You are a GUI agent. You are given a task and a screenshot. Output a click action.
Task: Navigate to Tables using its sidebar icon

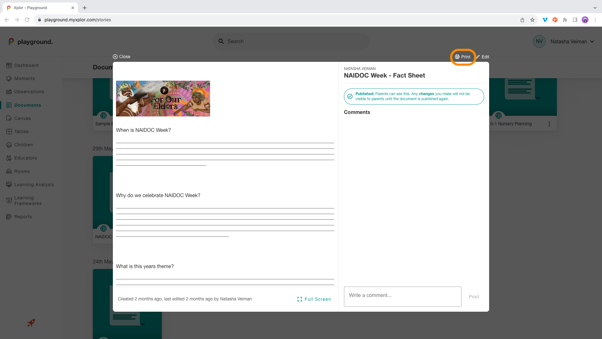pos(9,132)
